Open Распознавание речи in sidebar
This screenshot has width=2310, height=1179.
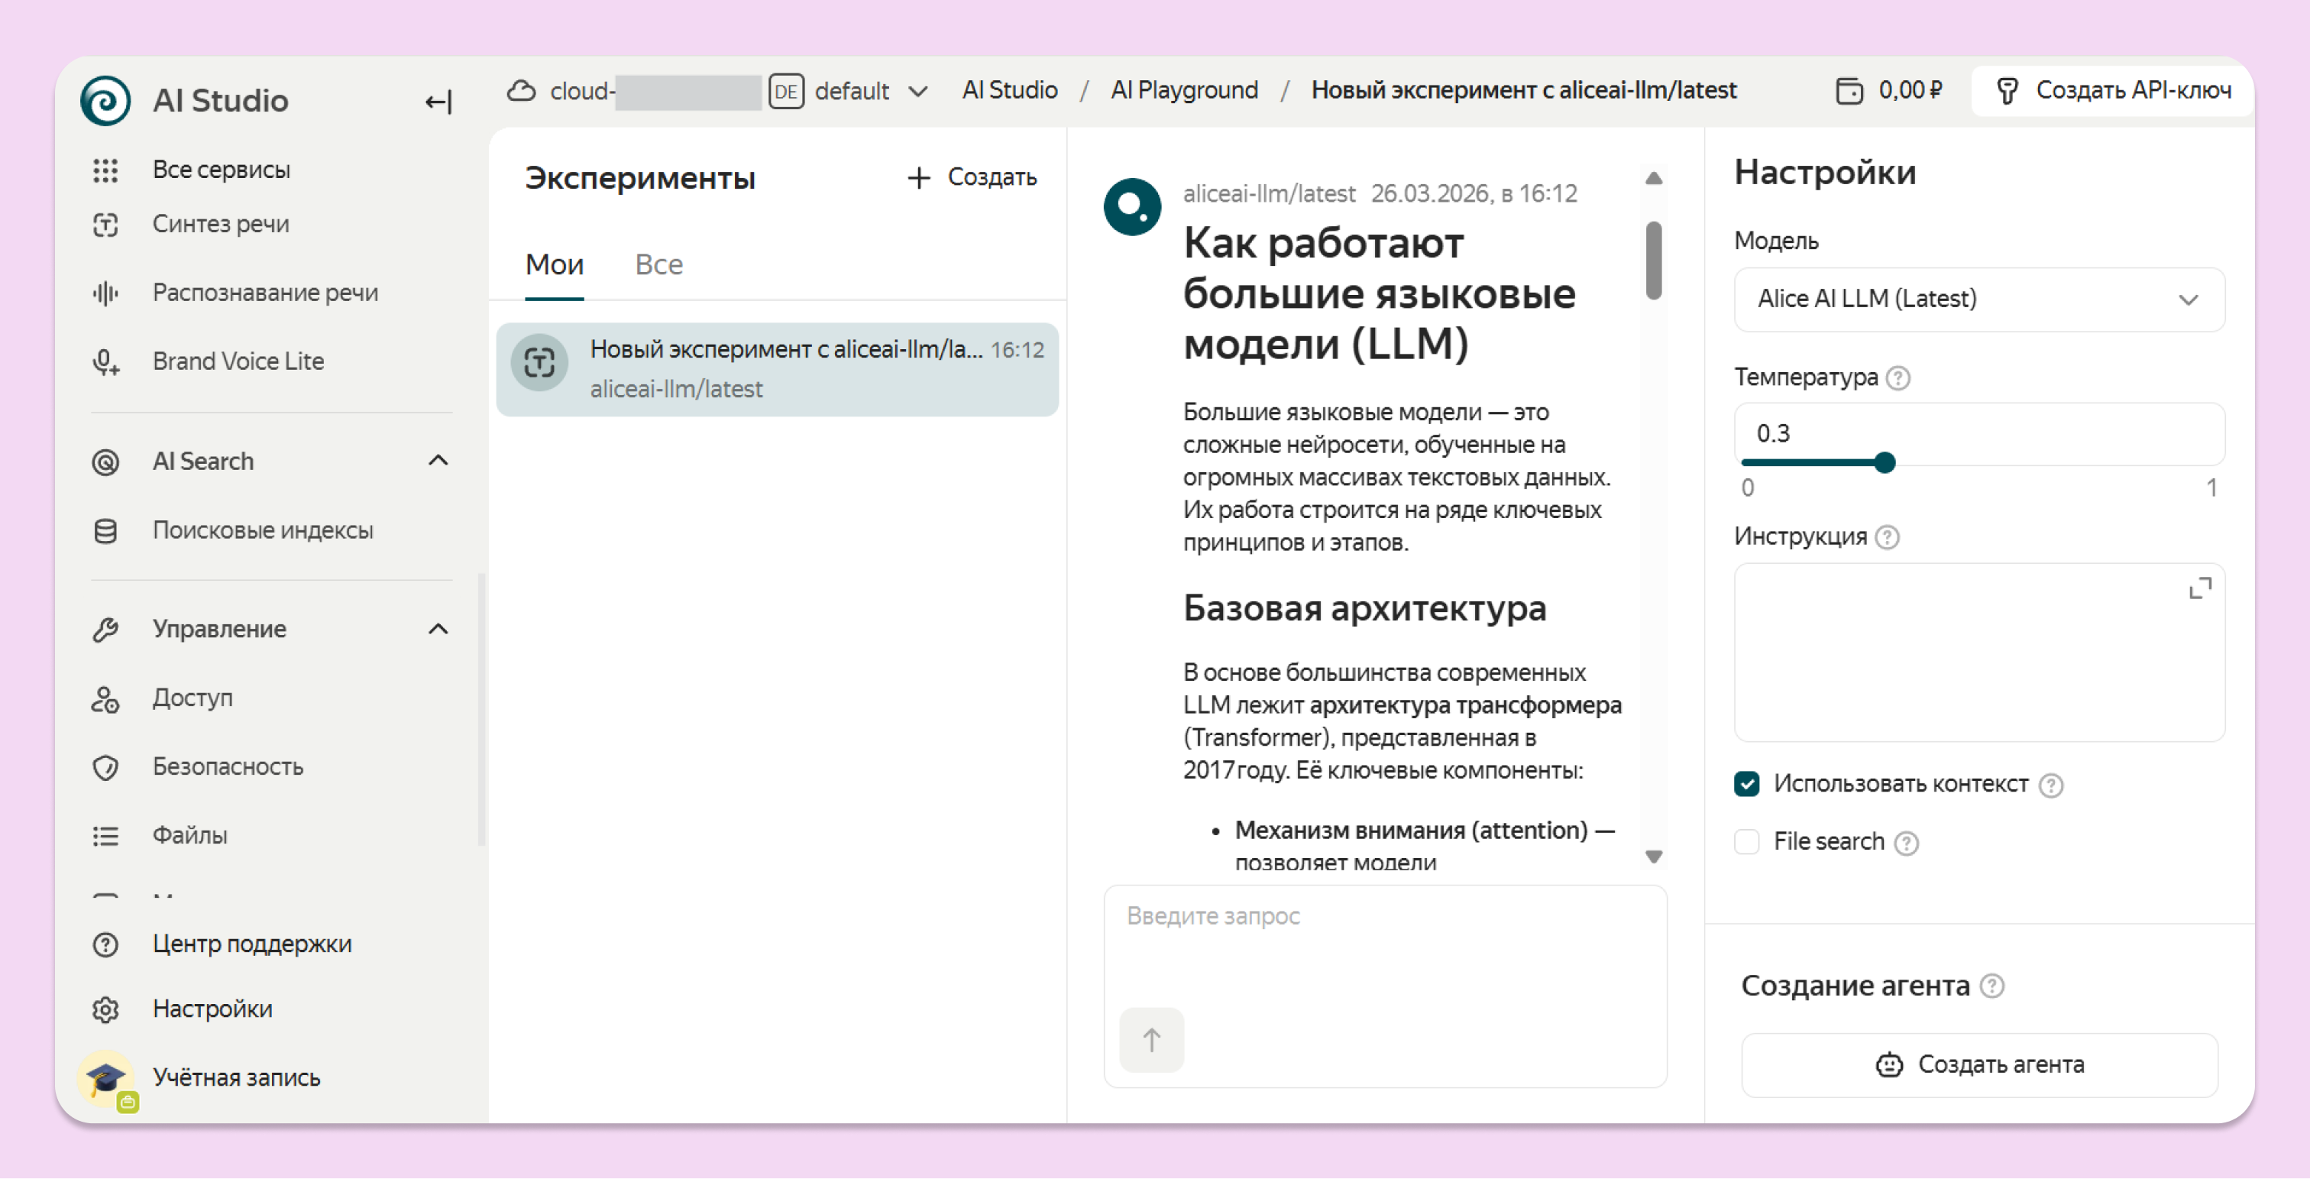tap(265, 293)
